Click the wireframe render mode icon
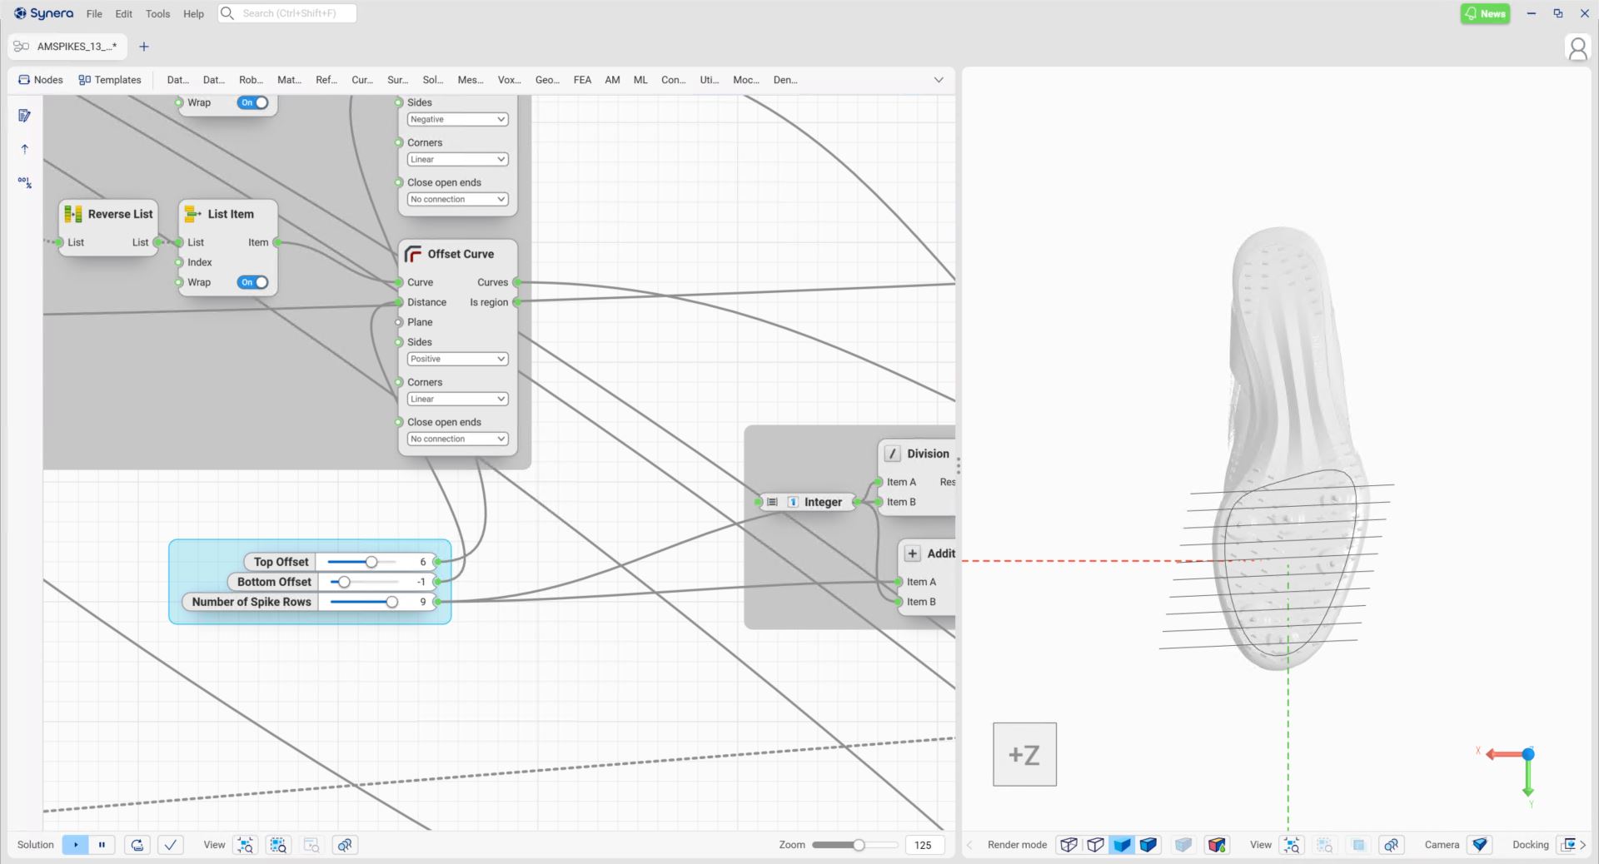 [x=1068, y=845]
